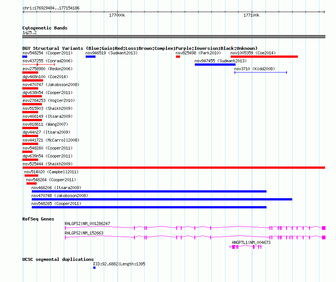Click the ANGPTL1 gene model glyph
The height and width of the screenshot is (282, 336).
[245, 247]
